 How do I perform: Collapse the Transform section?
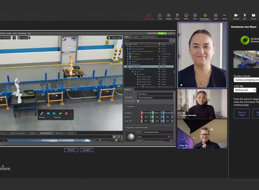125,106
